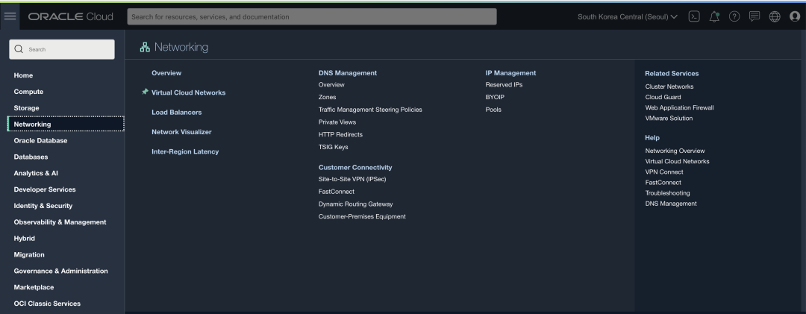Image resolution: width=806 pixels, height=314 pixels.
Task: Unpin Virtual Cloud Networks pin icon
Action: [145, 92]
